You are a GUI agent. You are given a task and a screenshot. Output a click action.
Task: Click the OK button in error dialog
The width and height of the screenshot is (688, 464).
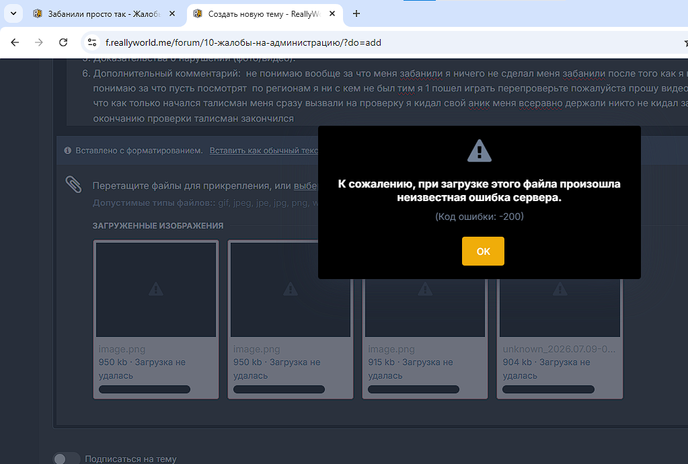[x=483, y=251]
